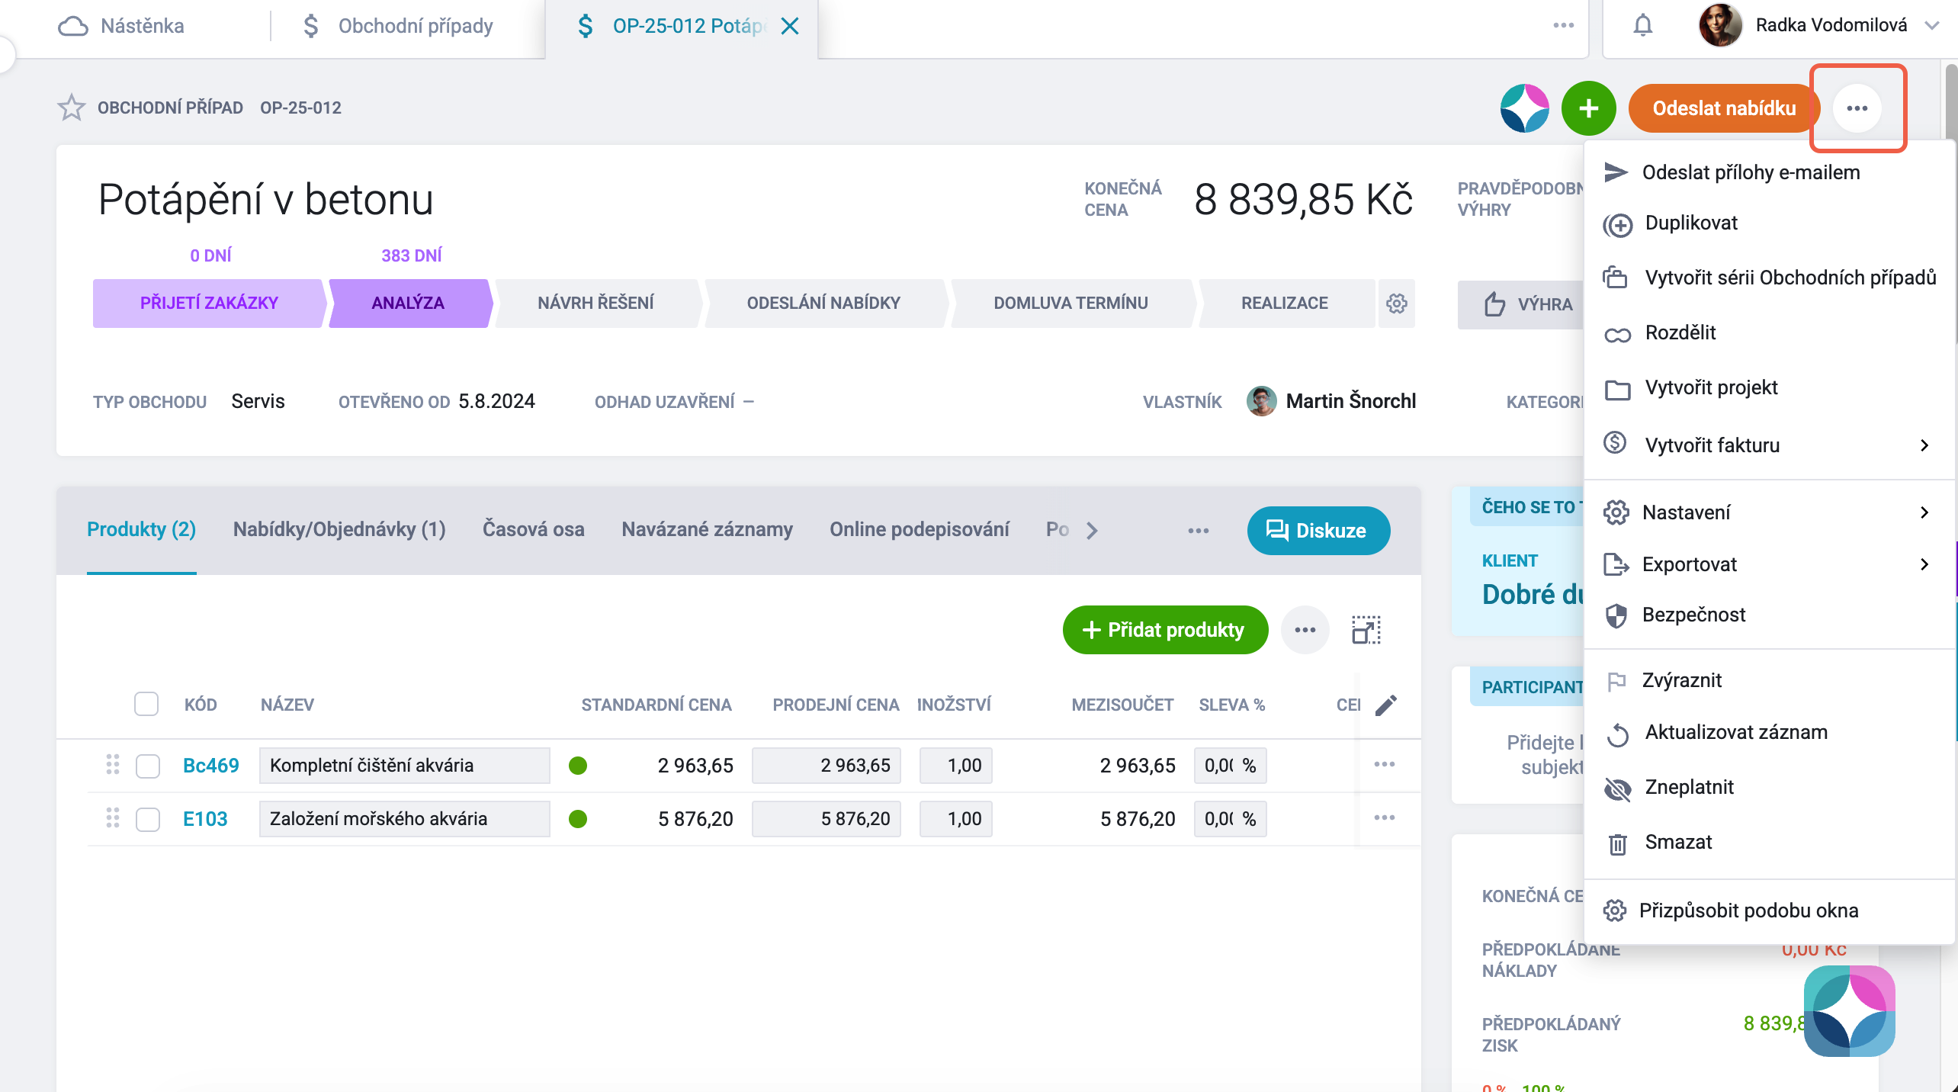Choose Vytvořit projekt menu item
This screenshot has height=1092, width=1958.
(1769, 388)
